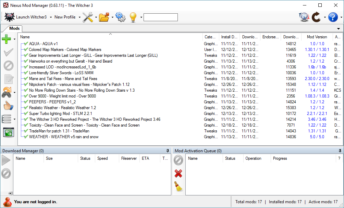Viewport: 344px width, 208px height.
Task: Sort by the Endorse... column header
Action: click(270, 37)
